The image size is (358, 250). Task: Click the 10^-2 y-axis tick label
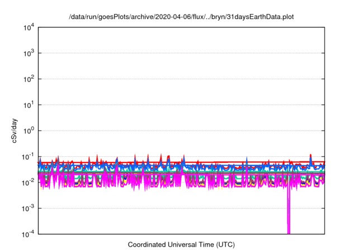tap(28, 182)
